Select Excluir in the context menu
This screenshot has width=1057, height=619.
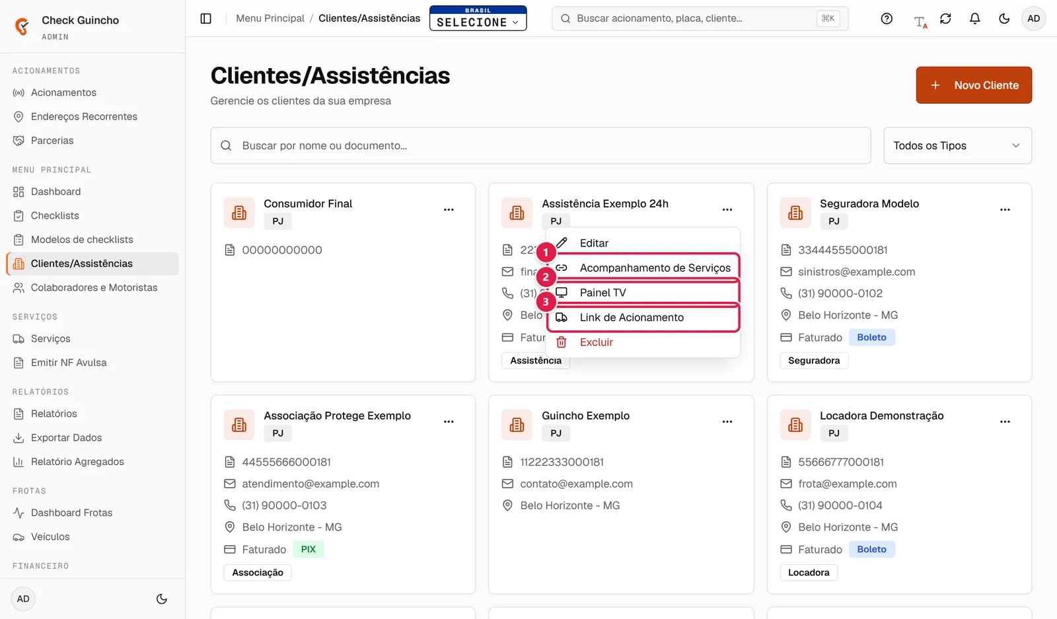coord(643,342)
